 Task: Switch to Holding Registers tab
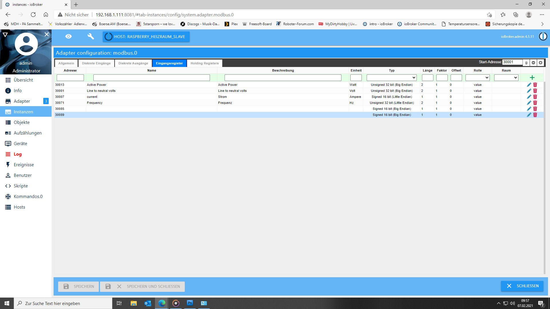204,63
